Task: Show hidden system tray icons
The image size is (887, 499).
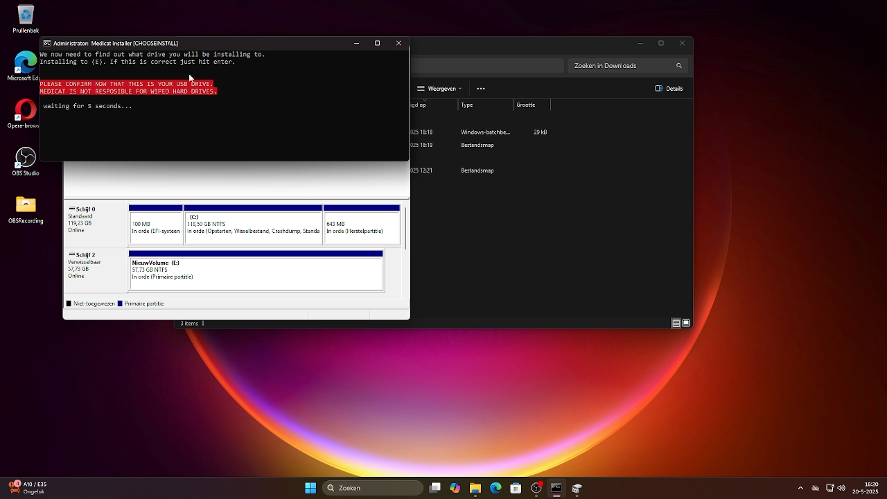Action: click(800, 488)
